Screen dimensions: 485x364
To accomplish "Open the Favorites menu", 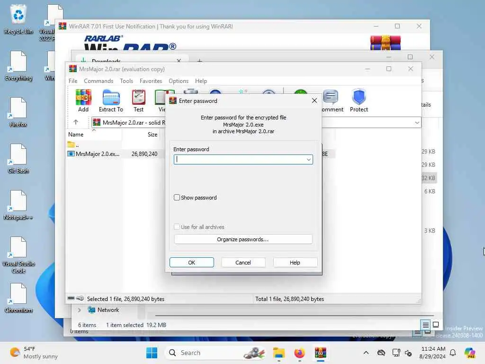I will 151,81.
